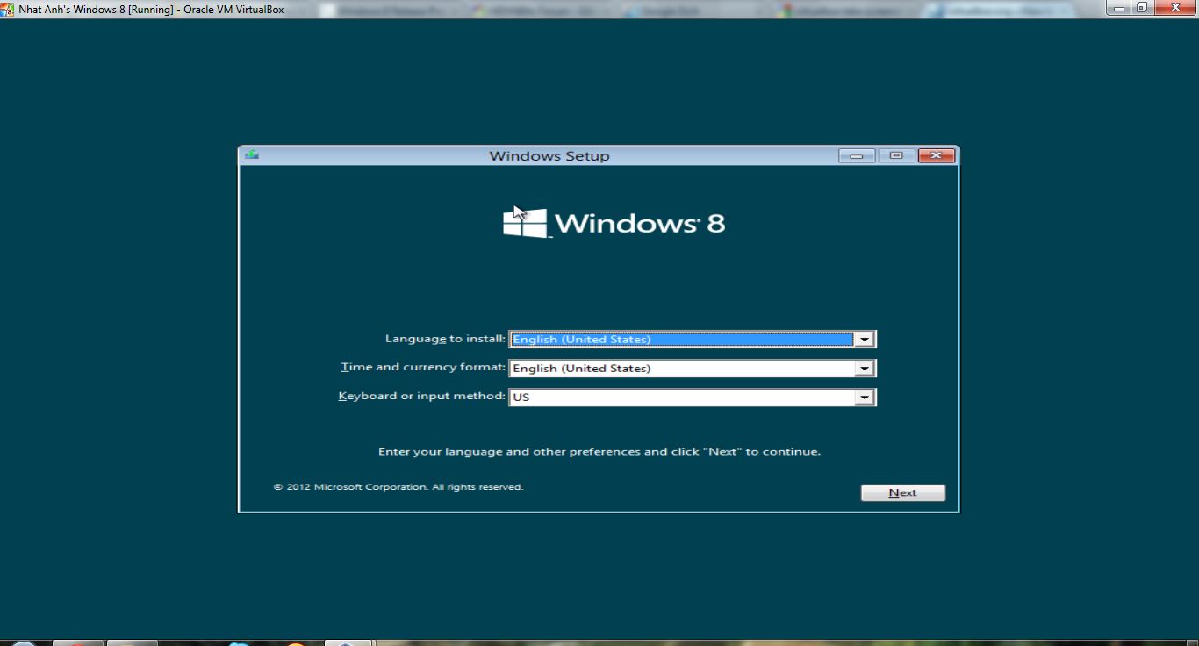1199x646 pixels.
Task: Restore down the VirtualBox window
Action: point(1142,8)
